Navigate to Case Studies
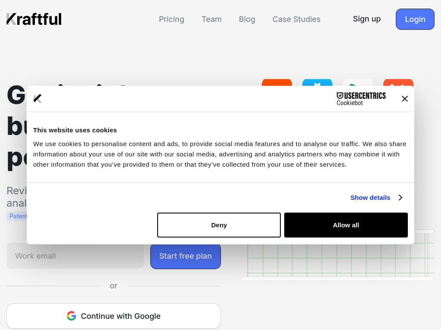The image size is (441, 330). [x=296, y=19]
